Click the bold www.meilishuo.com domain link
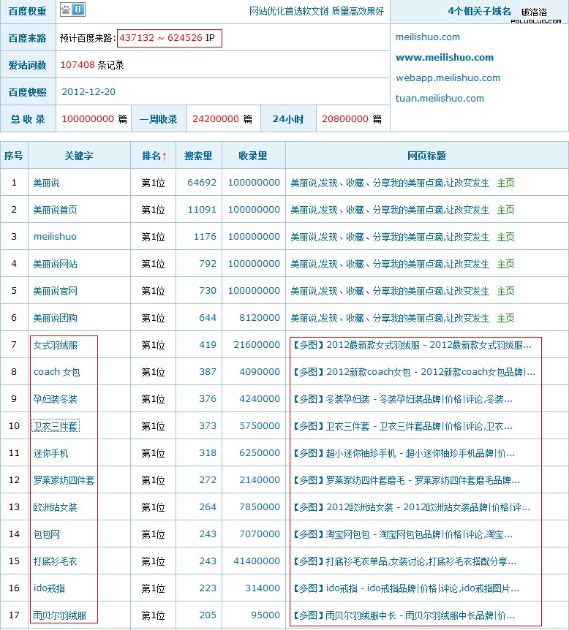Viewport: 569px width, 630px height. tap(445, 57)
